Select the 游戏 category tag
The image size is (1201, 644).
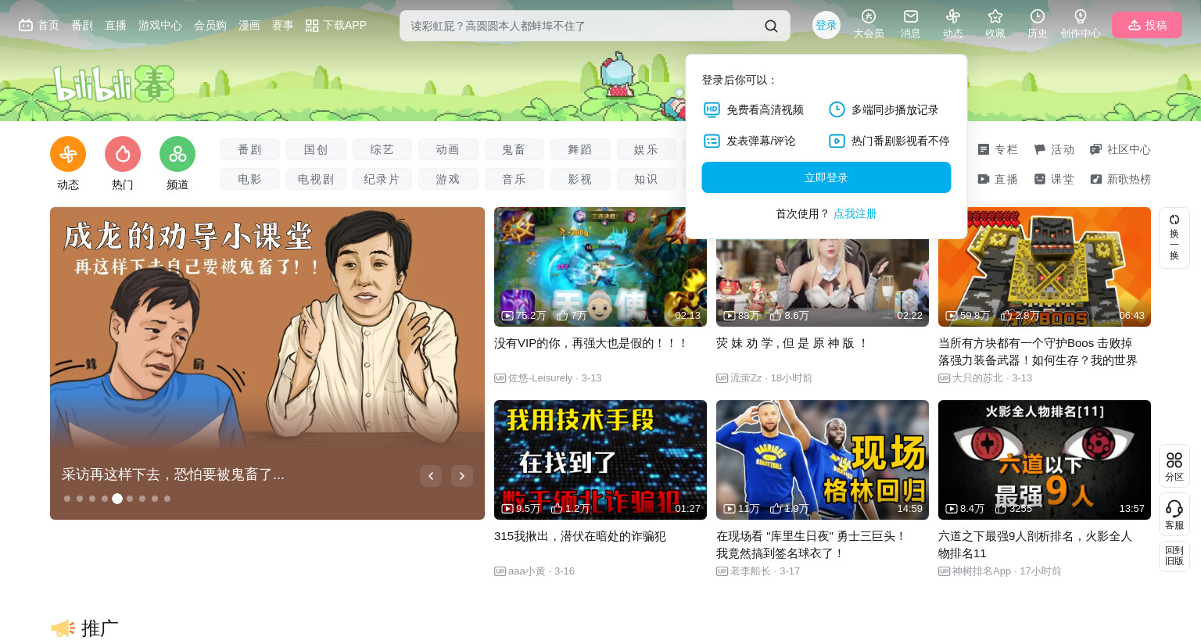click(448, 179)
